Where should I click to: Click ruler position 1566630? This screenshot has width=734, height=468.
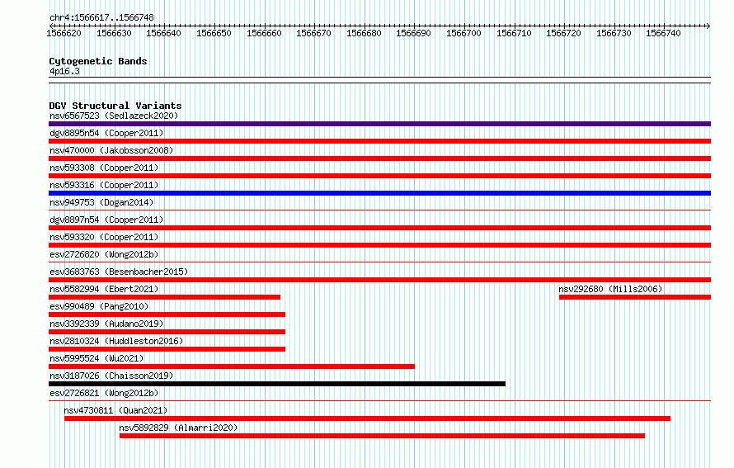point(114,33)
